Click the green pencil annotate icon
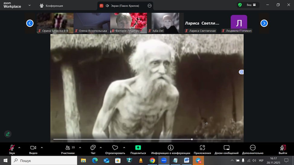This screenshot has width=294, height=165. (8, 134)
